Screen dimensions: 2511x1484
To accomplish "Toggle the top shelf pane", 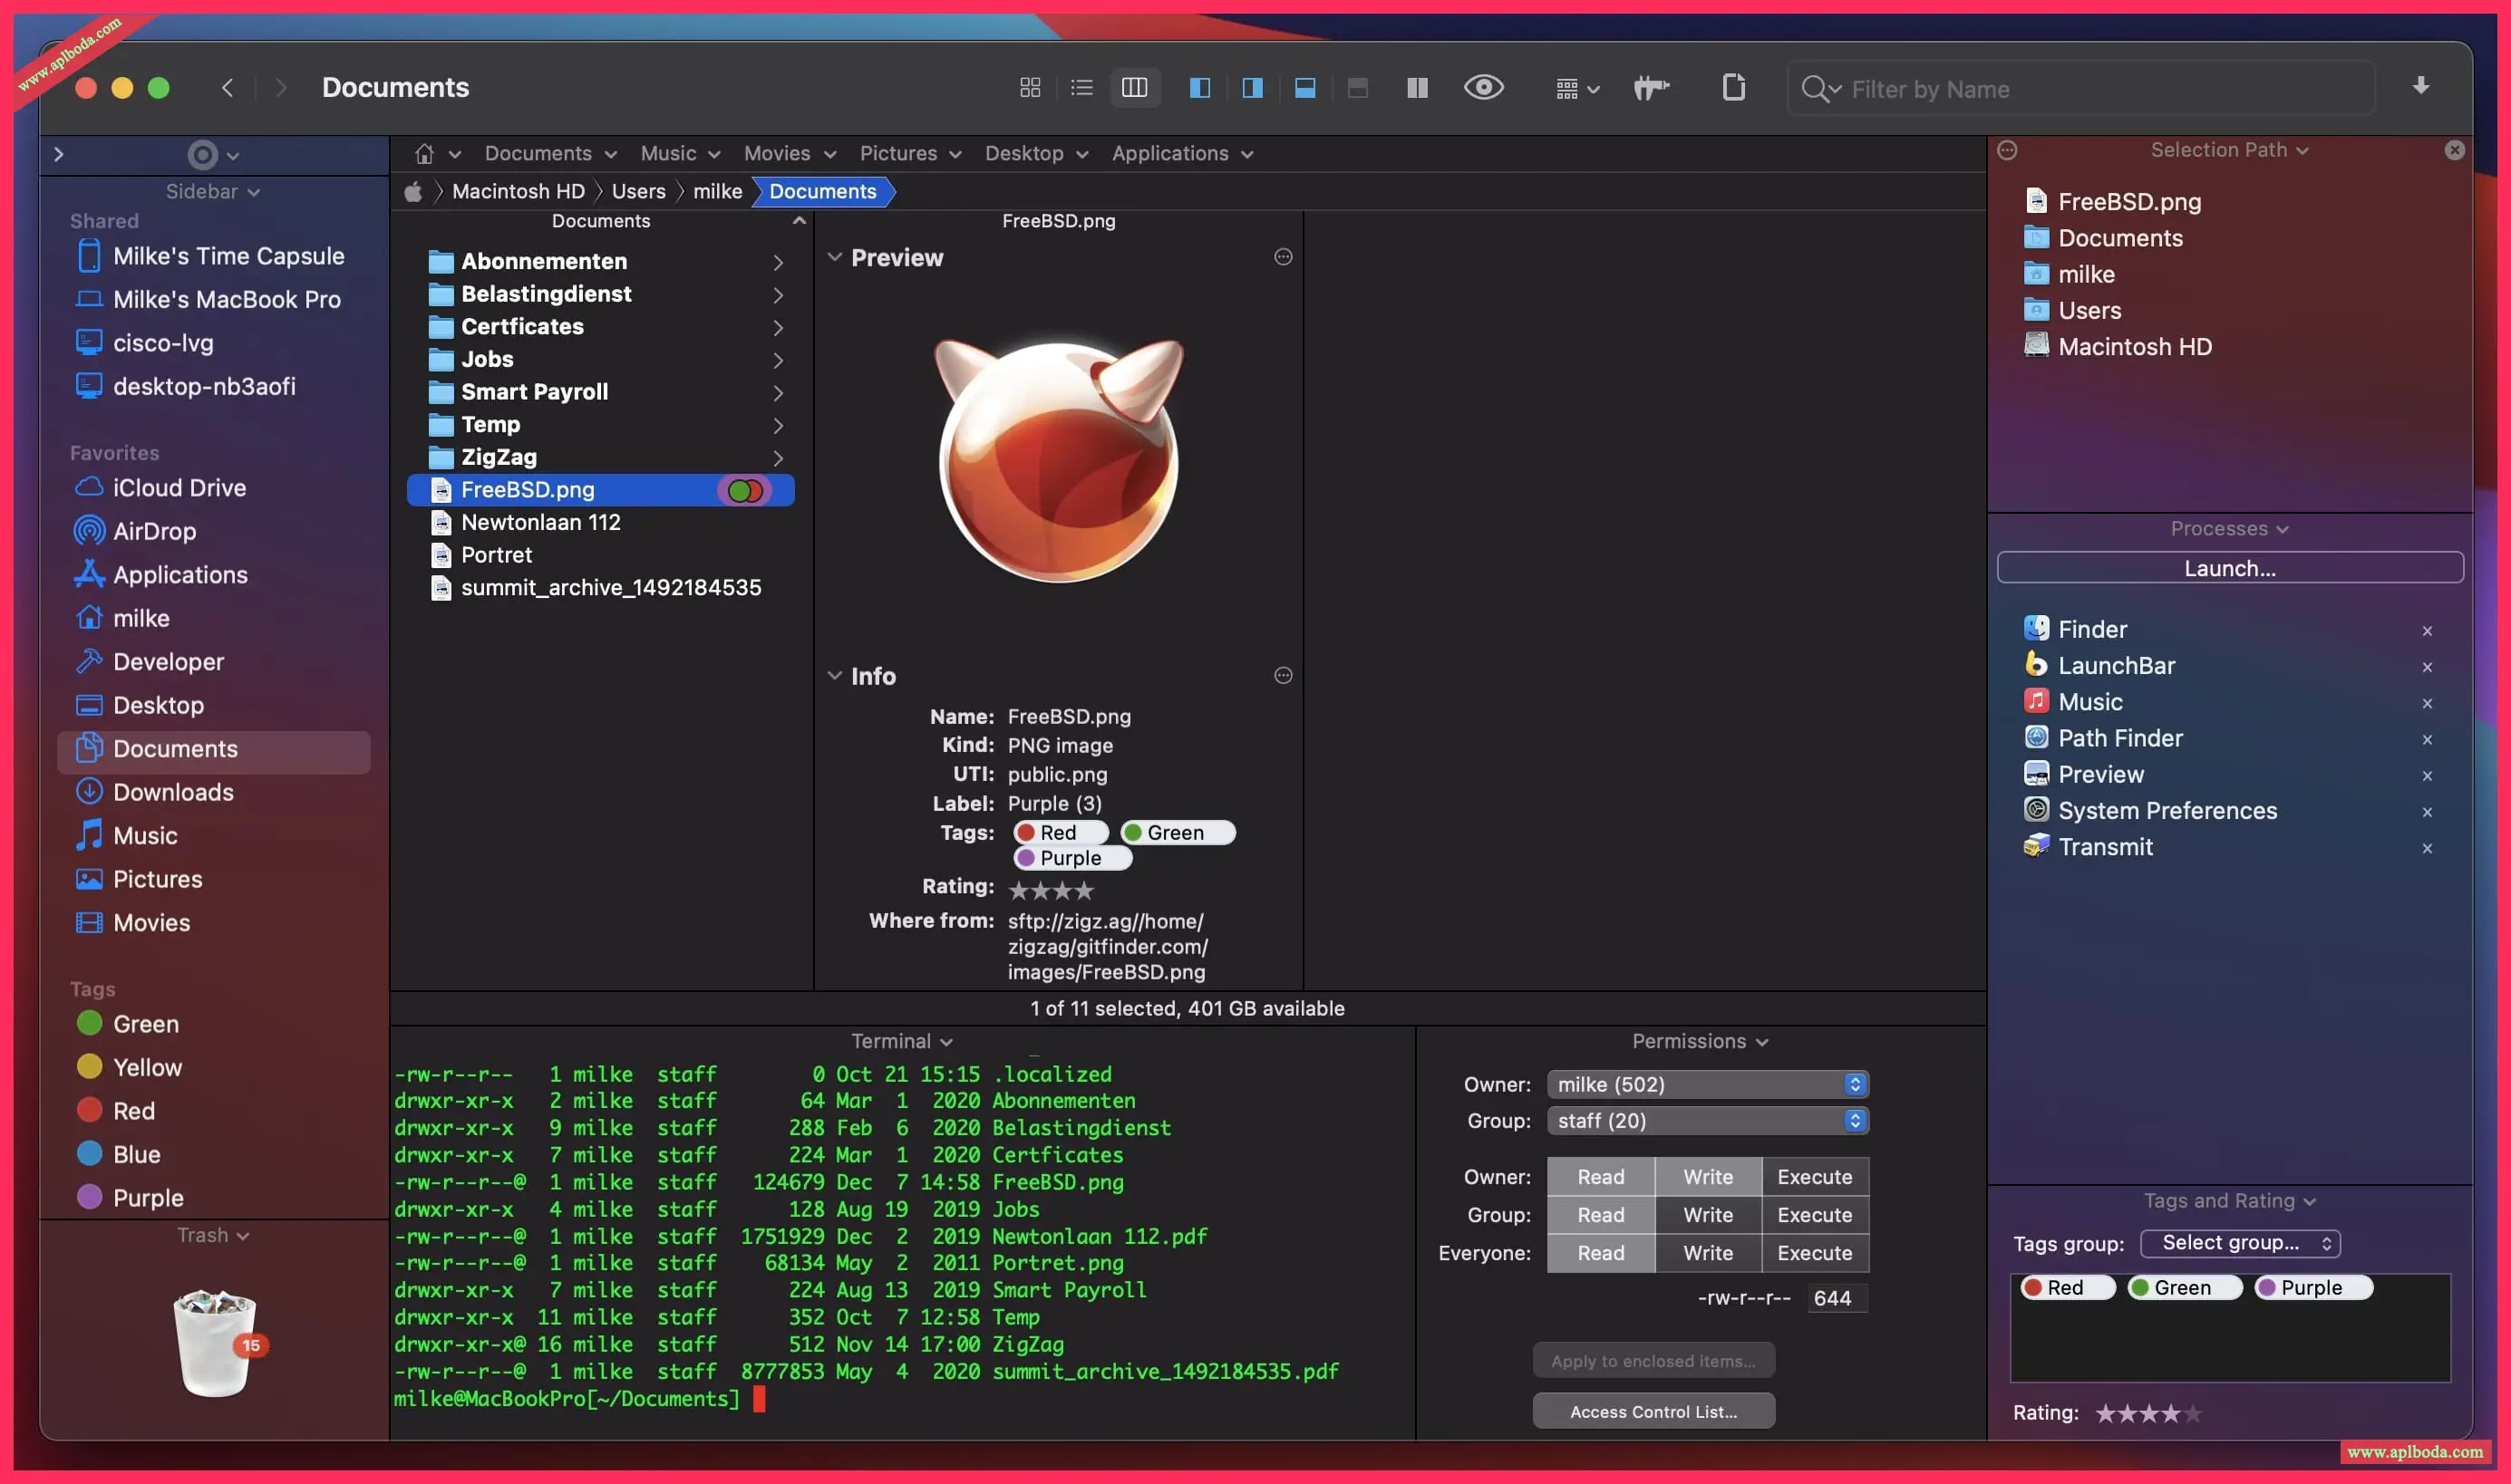I will (x=1358, y=88).
